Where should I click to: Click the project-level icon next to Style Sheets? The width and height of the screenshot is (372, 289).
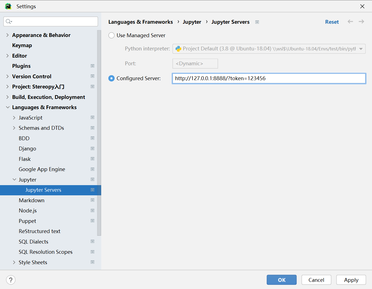click(93, 262)
